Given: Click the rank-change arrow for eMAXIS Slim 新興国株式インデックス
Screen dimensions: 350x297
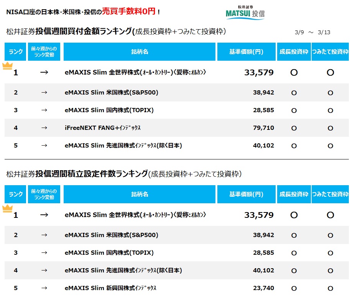Looking at the screenshot, I should pyautogui.click(x=44, y=288).
